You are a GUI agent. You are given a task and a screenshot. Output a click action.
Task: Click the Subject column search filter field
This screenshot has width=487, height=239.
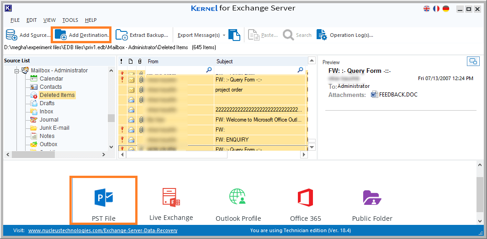(259, 70)
